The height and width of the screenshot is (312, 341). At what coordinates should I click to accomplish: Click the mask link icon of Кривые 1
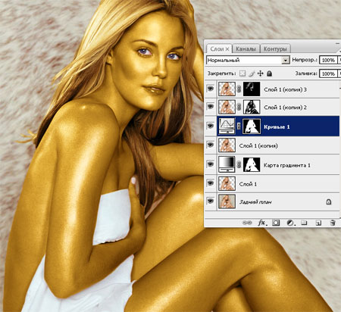[239, 126]
